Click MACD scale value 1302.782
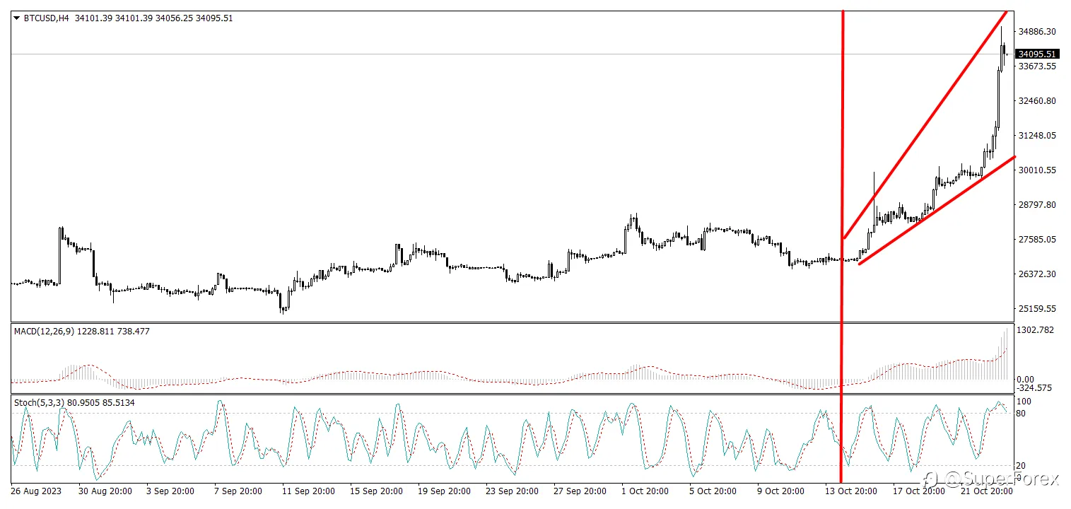The height and width of the screenshot is (509, 1071). point(1034,330)
